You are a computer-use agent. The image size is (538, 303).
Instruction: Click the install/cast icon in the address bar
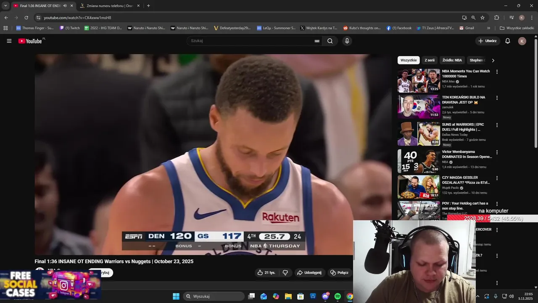point(464,18)
